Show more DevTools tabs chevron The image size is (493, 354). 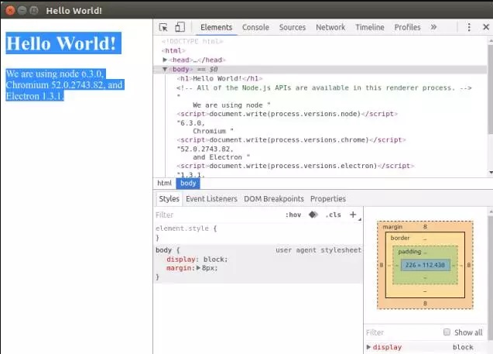[x=433, y=27]
